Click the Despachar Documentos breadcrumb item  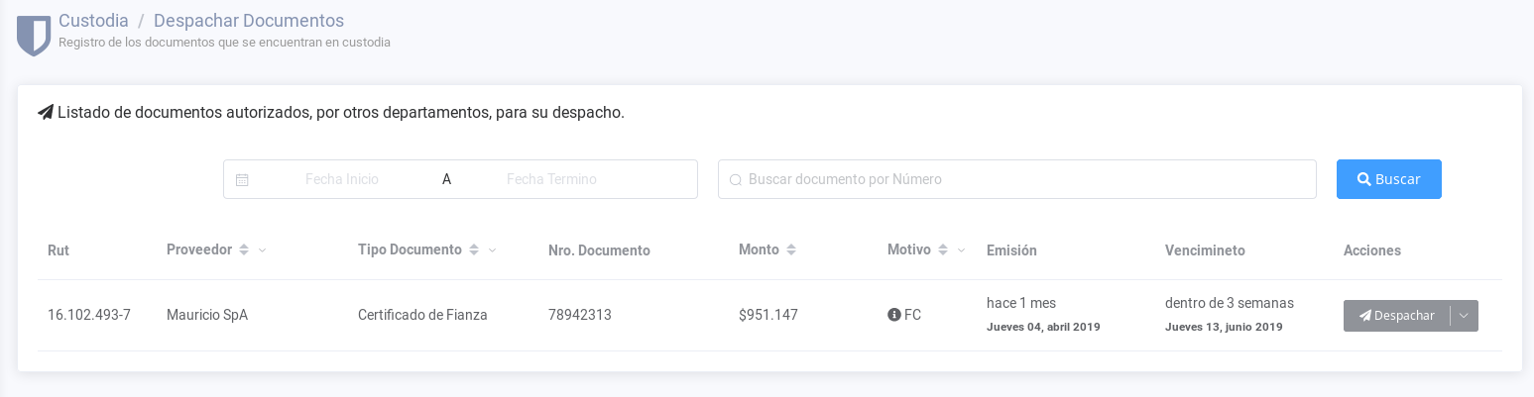click(x=249, y=20)
